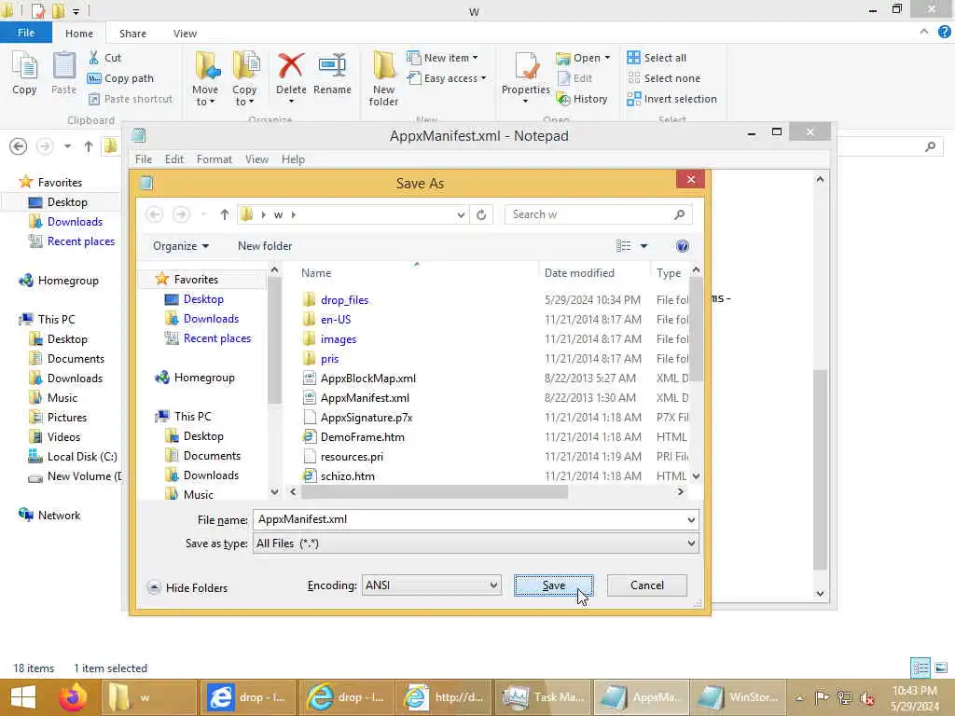The image size is (955, 716).
Task: Switch Explorer to large icons view in status bar
Action: 941,668
